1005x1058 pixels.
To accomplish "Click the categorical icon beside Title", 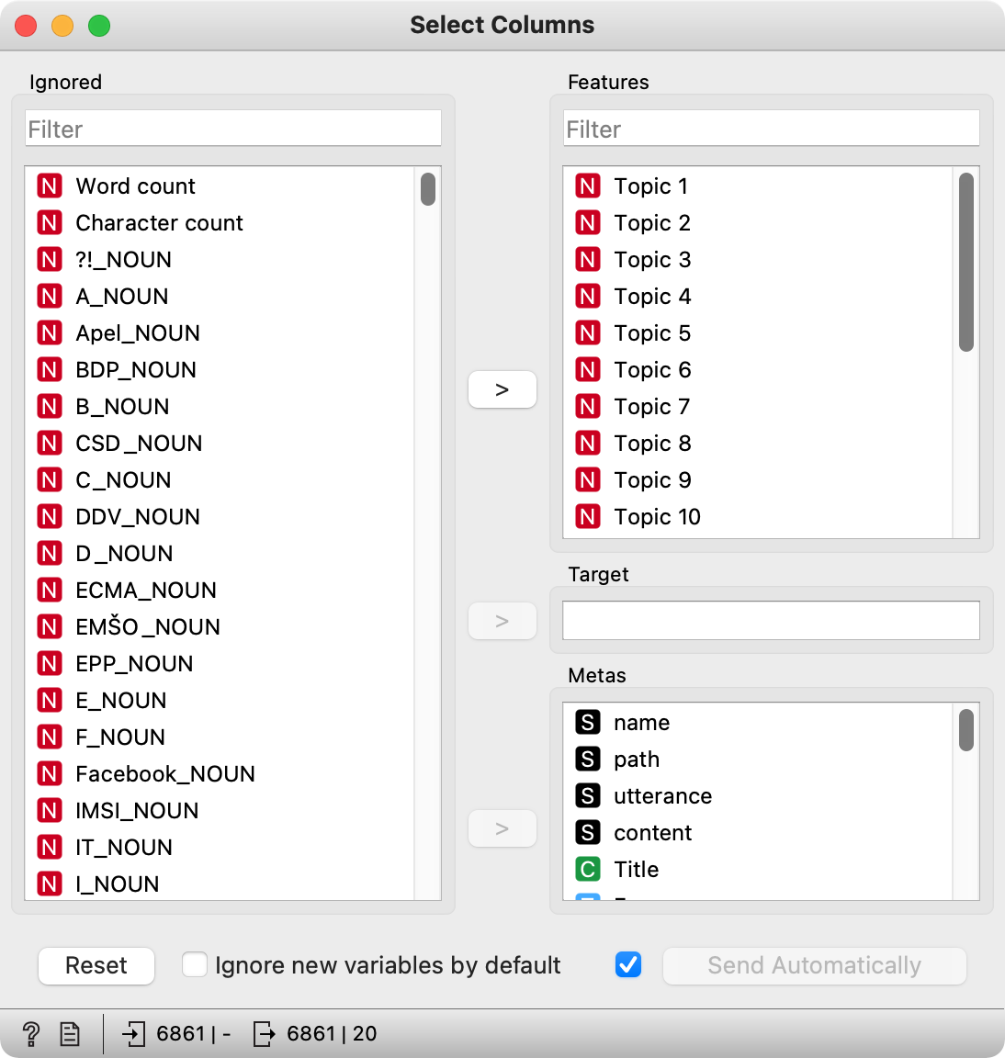I will 588,870.
